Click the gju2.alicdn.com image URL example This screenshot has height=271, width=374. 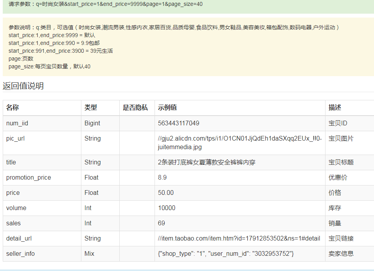pyautogui.click(x=240, y=143)
